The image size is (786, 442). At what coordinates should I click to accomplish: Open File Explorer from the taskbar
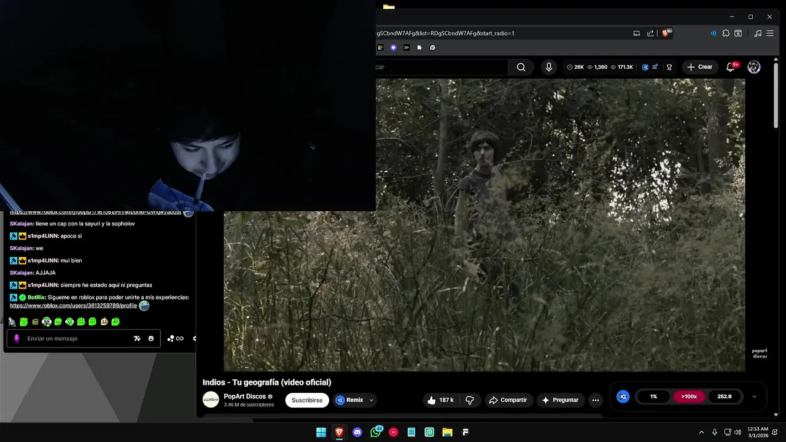(x=448, y=432)
